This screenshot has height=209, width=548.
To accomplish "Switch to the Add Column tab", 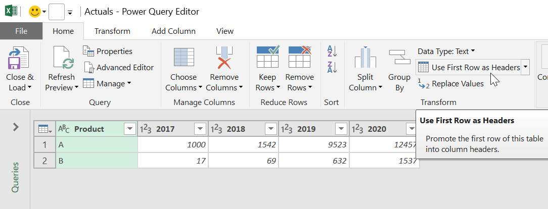I will point(173,31).
